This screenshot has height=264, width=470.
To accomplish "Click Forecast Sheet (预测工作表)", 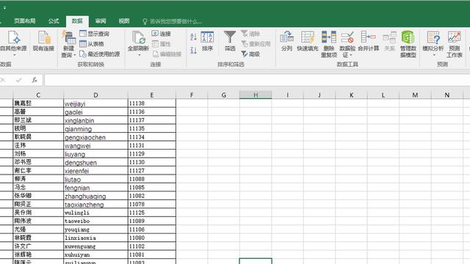I will (455, 44).
